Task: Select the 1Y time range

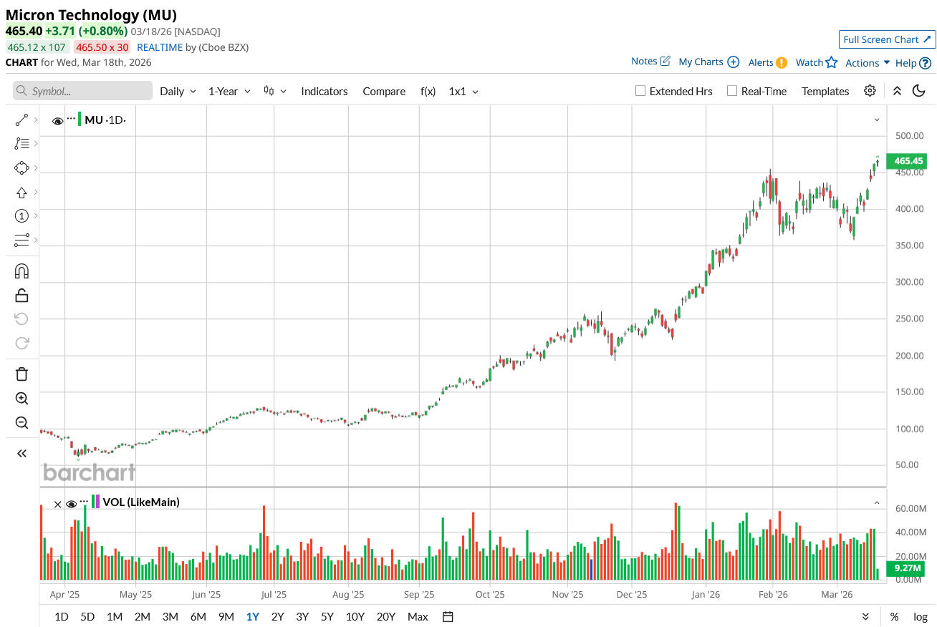Action: (252, 617)
